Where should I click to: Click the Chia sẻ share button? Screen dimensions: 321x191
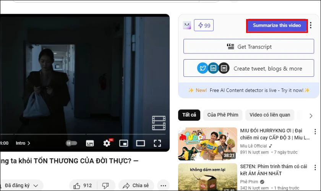coord(136,186)
